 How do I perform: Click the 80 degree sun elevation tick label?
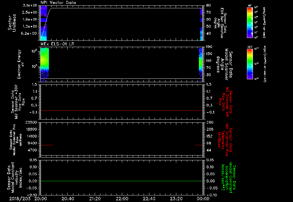(x=209, y=5)
